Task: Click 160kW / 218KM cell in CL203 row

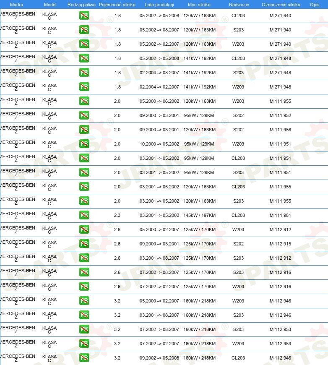Action: coord(200,358)
